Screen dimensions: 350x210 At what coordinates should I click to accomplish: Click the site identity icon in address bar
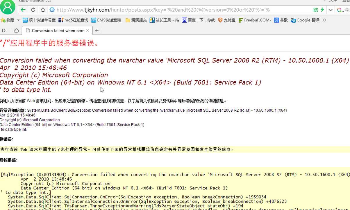[x=52, y=10]
